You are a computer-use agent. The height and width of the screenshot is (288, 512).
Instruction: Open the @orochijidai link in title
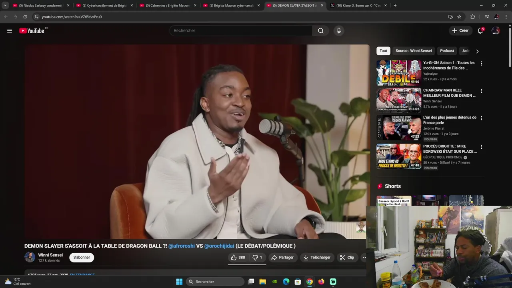tap(219, 246)
